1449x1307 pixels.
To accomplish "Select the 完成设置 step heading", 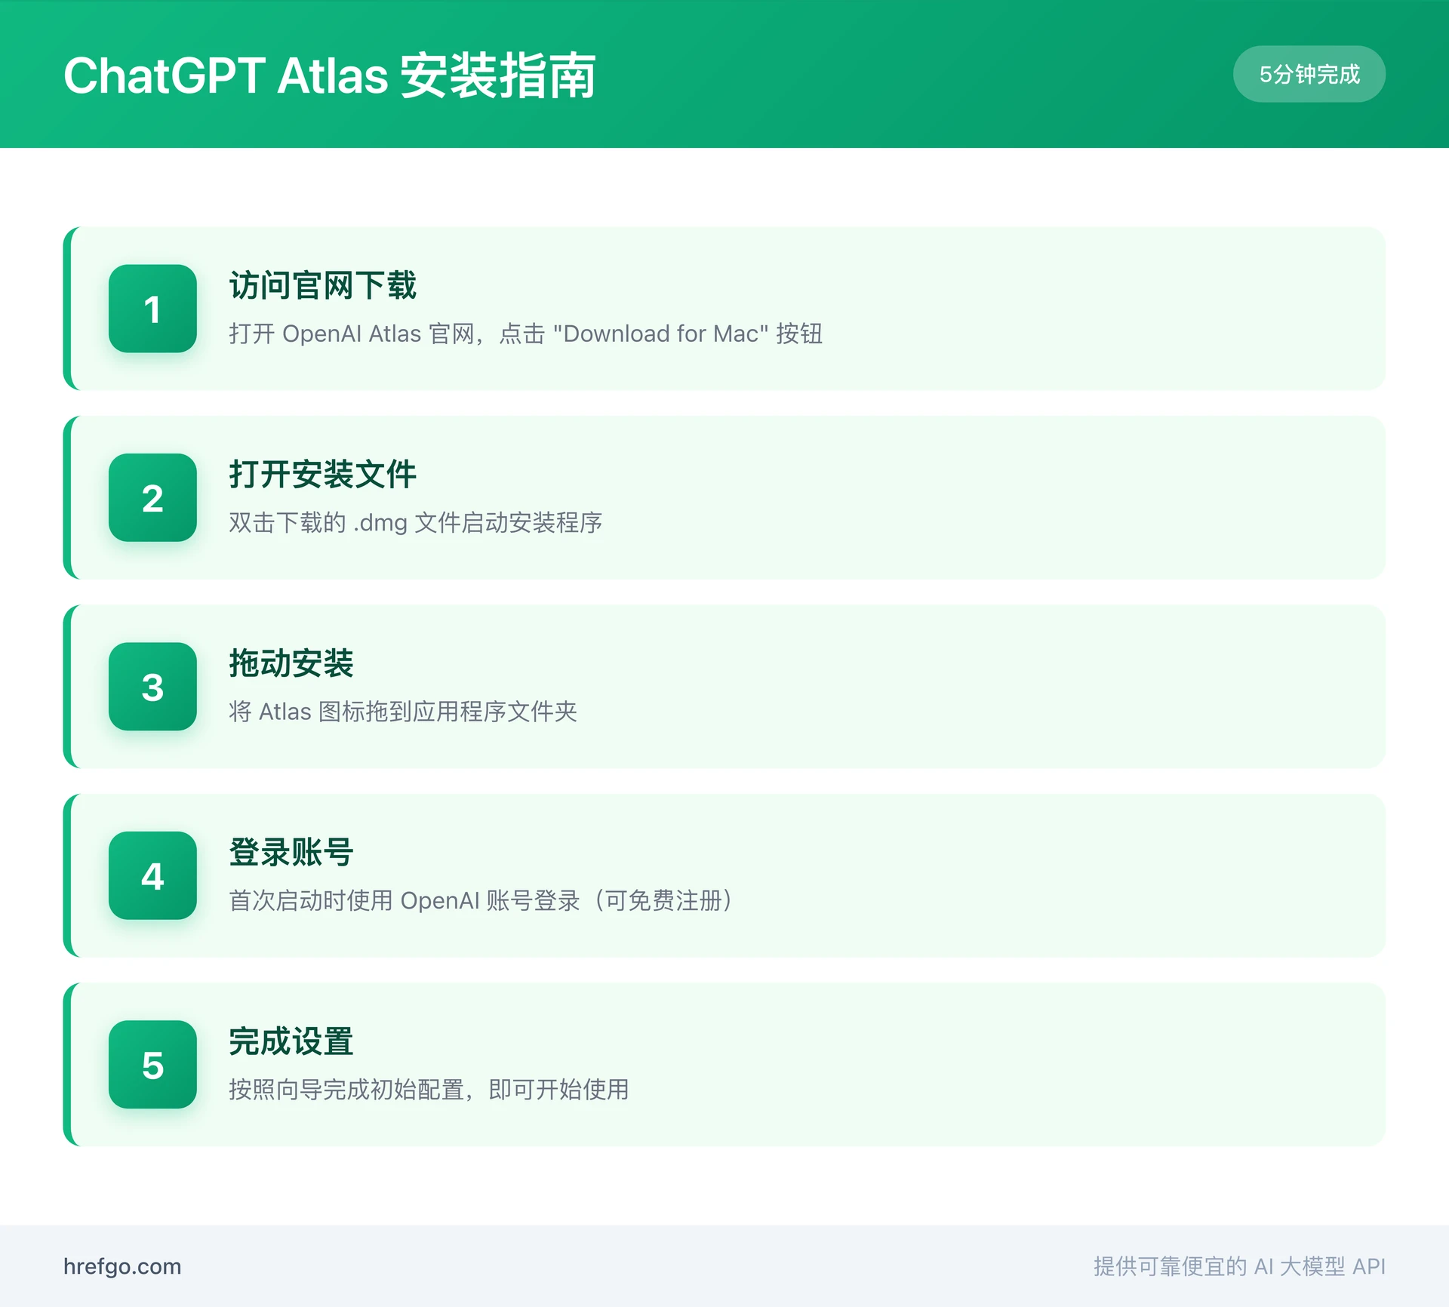I will [x=291, y=1041].
